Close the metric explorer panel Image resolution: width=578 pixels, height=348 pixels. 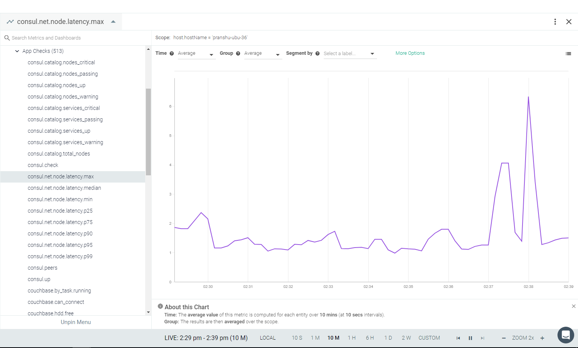click(x=569, y=22)
